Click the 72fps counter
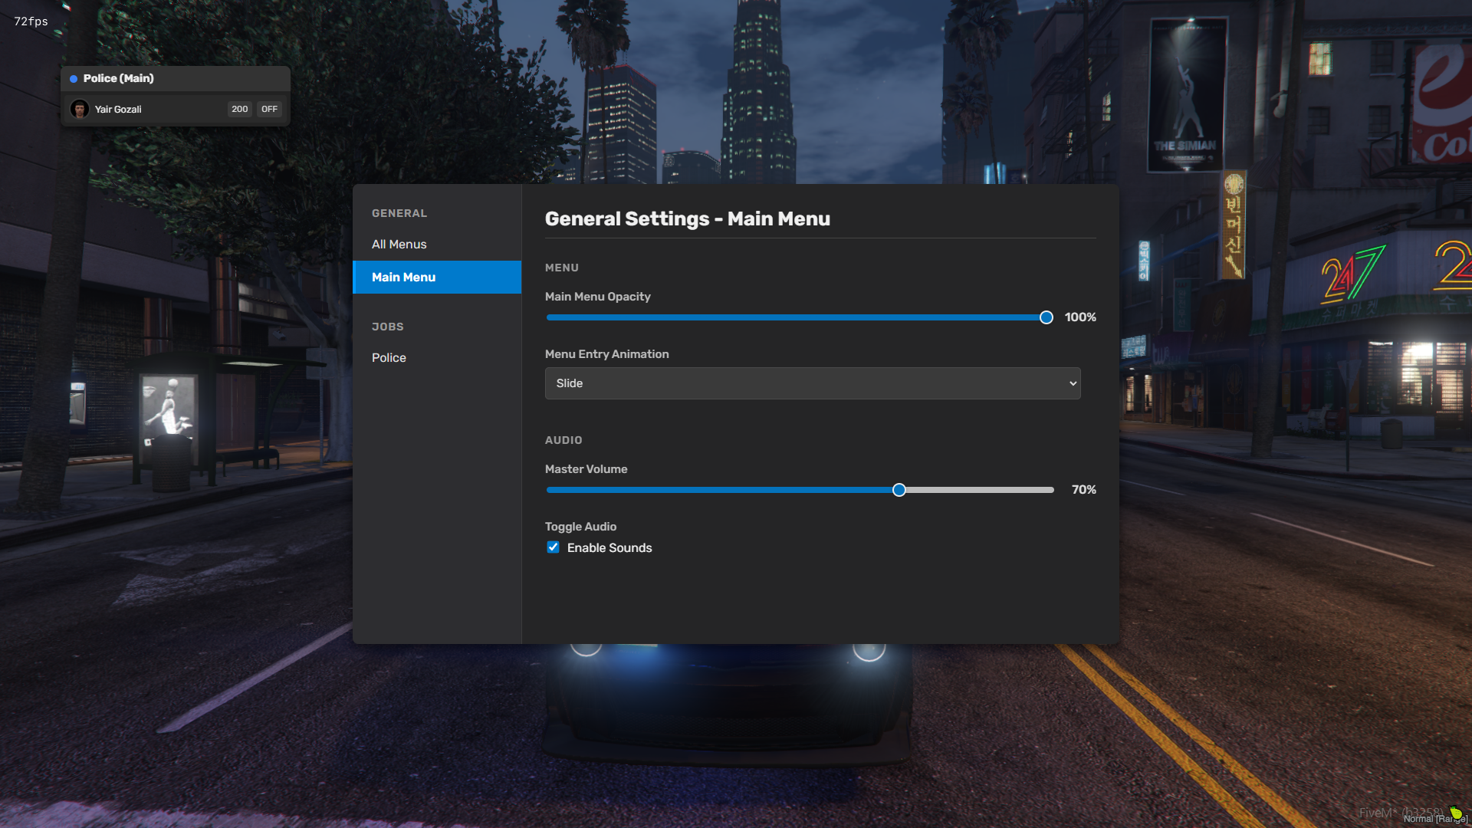 [x=31, y=21]
